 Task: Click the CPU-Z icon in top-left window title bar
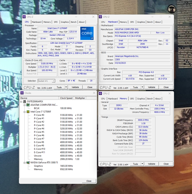point(24,17)
